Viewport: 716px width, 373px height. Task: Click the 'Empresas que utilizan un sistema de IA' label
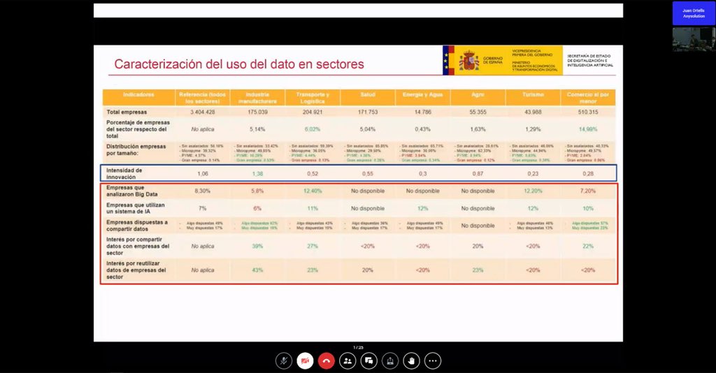pos(136,208)
